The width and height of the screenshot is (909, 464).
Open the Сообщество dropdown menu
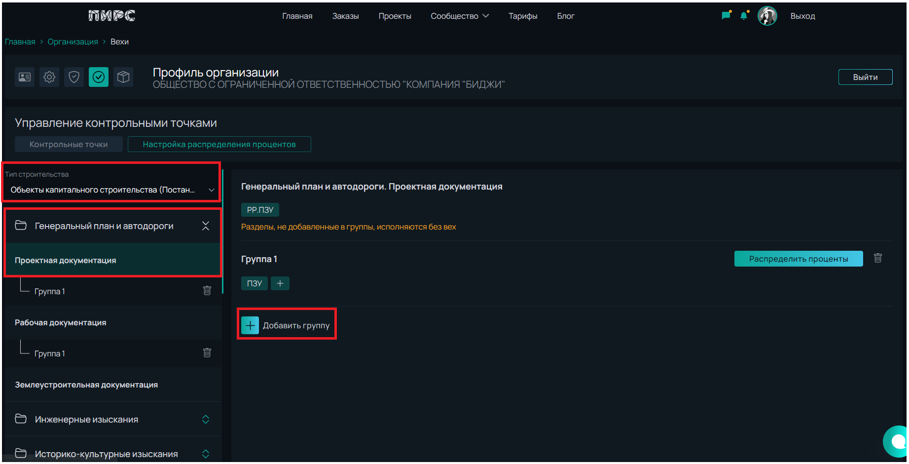pyautogui.click(x=459, y=16)
